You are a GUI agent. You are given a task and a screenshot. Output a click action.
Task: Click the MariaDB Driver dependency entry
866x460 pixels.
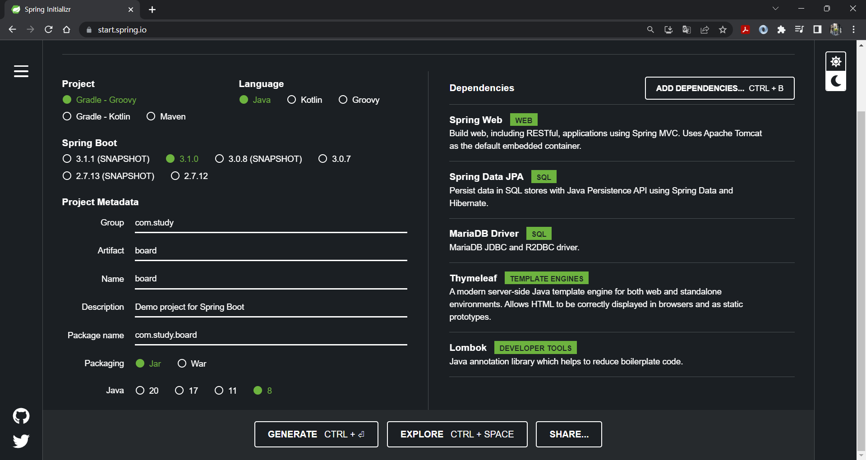pyautogui.click(x=622, y=240)
